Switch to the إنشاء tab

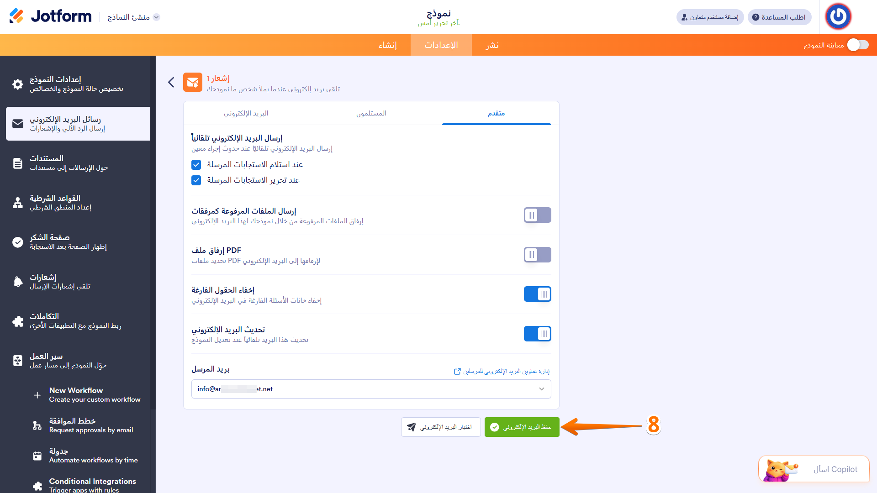(x=387, y=45)
